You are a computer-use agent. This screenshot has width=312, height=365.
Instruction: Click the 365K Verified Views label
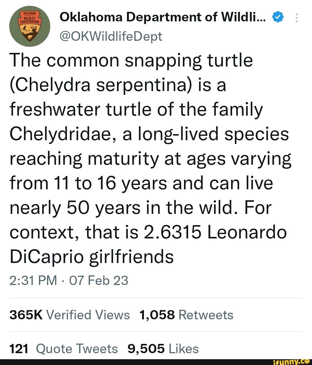69,315
